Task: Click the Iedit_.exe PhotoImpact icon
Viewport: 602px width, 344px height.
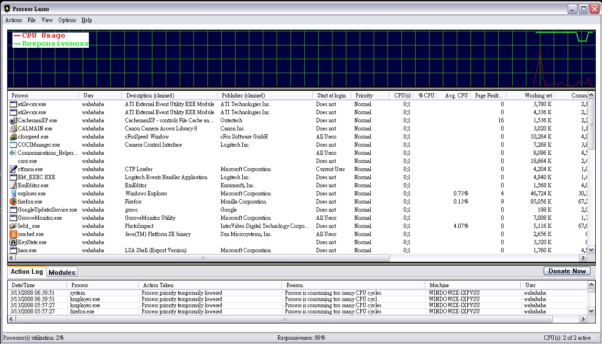Action: pos(13,226)
